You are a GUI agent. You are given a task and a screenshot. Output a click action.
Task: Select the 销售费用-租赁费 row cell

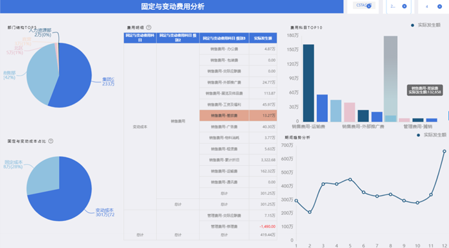[224, 149]
